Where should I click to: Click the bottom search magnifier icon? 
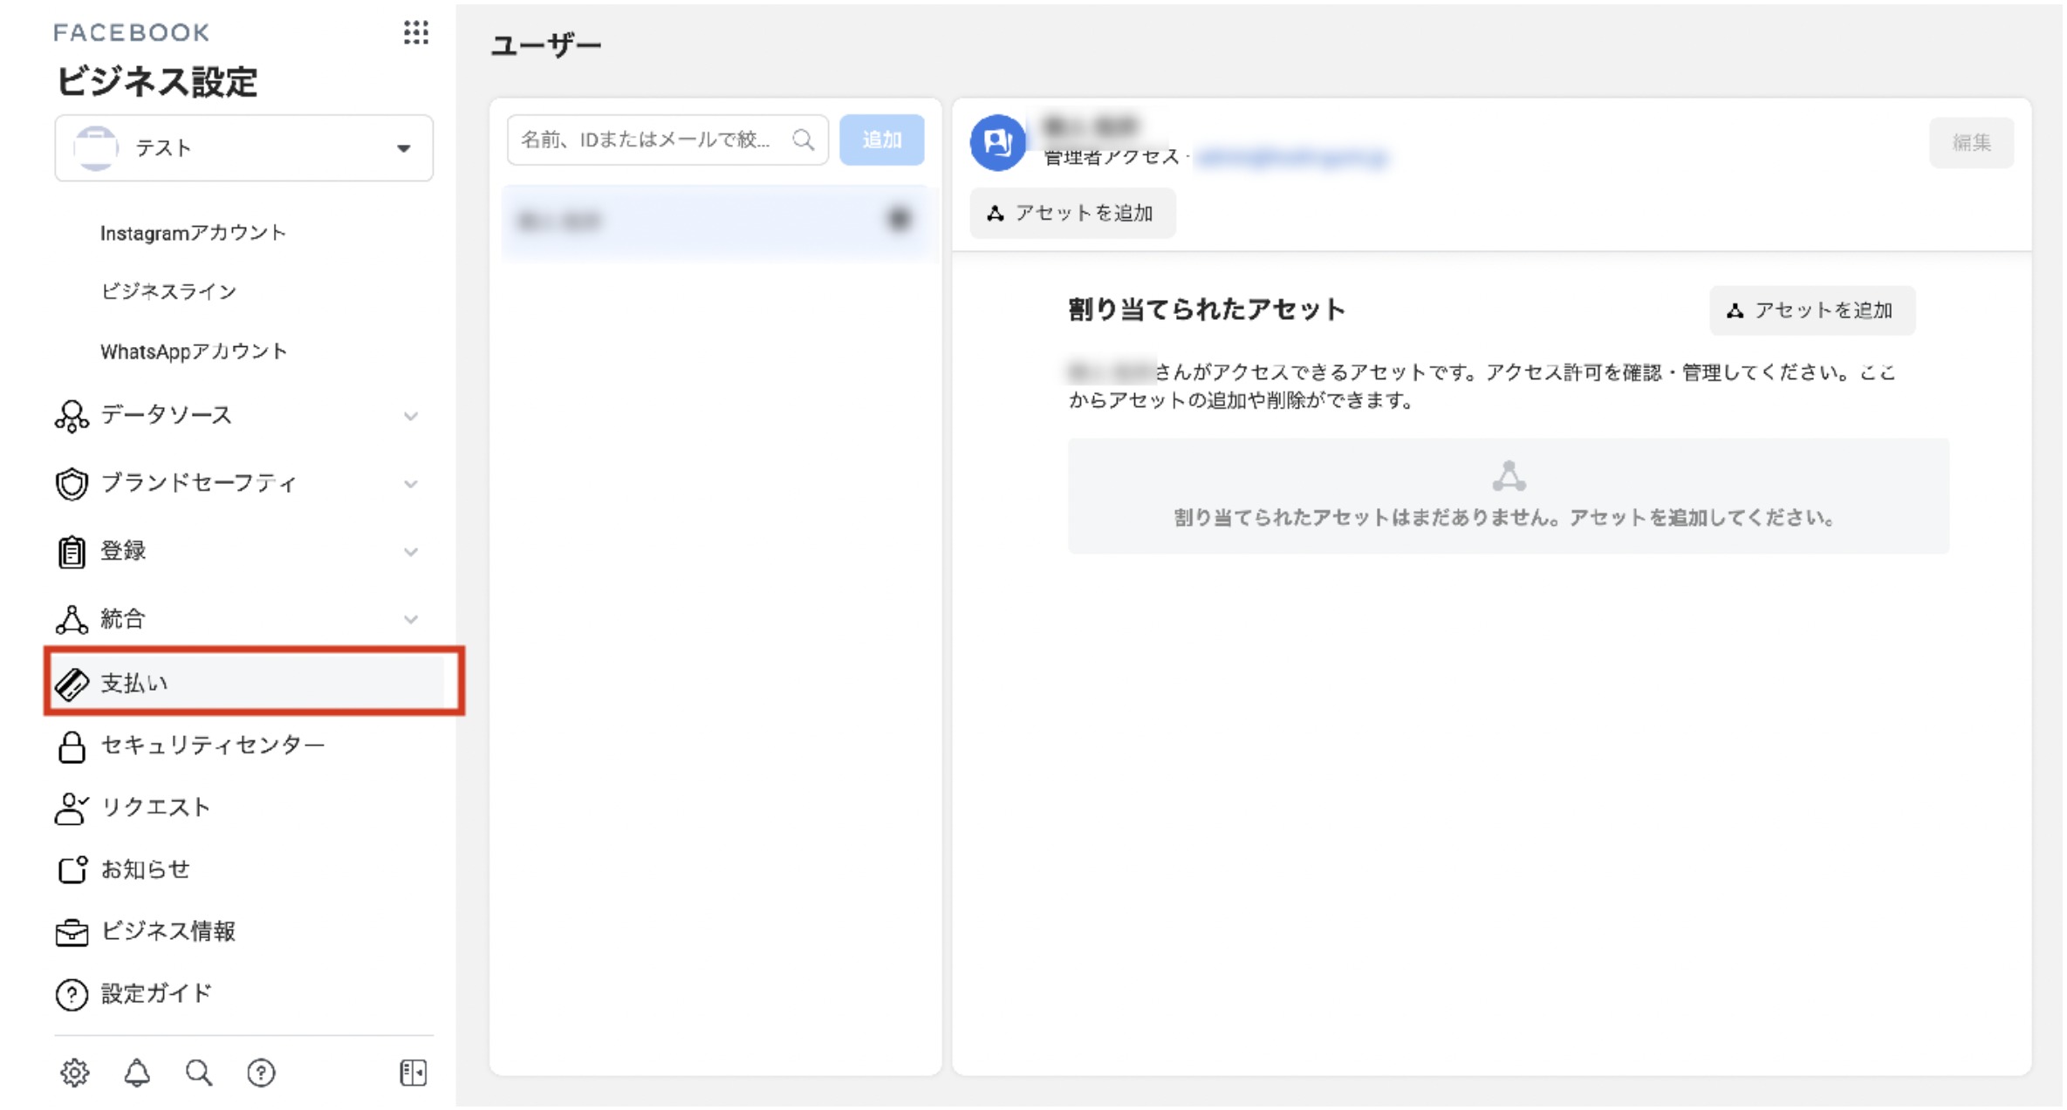tap(199, 1073)
